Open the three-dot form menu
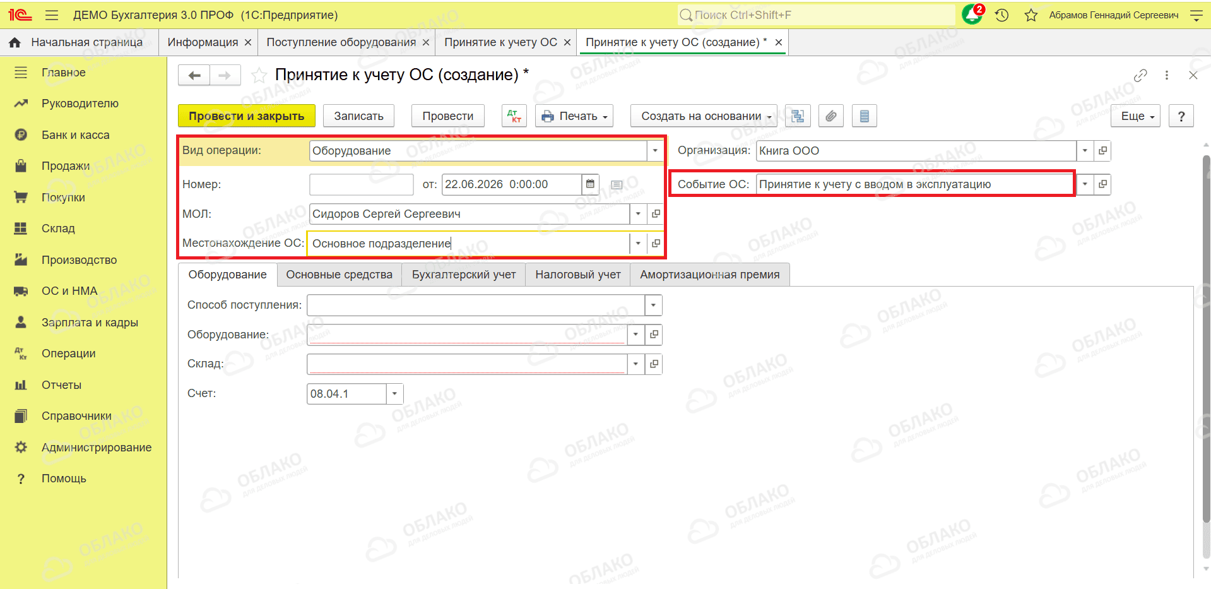 [1167, 76]
